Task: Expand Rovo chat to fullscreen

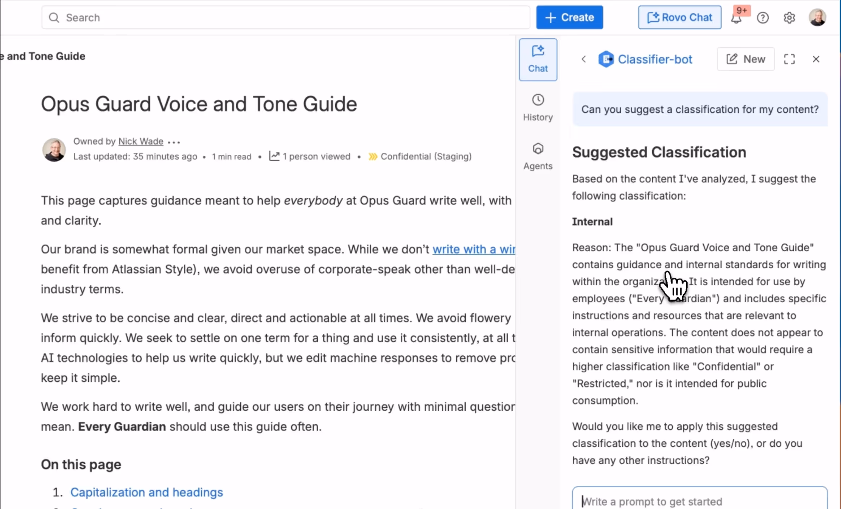Action: 789,59
